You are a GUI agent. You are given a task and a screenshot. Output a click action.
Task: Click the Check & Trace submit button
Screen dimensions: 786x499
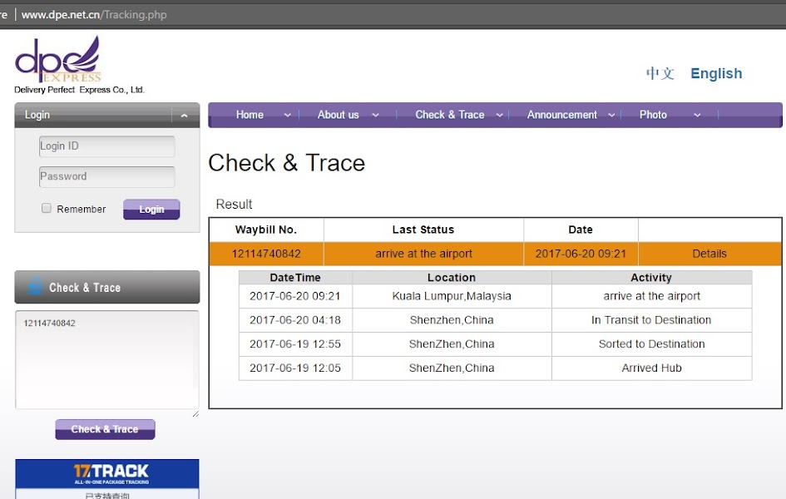pyautogui.click(x=105, y=429)
